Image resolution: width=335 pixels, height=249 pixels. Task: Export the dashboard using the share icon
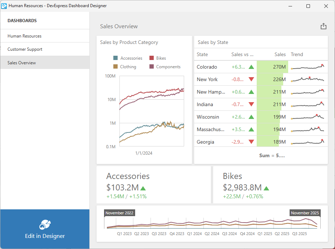[x=324, y=26]
